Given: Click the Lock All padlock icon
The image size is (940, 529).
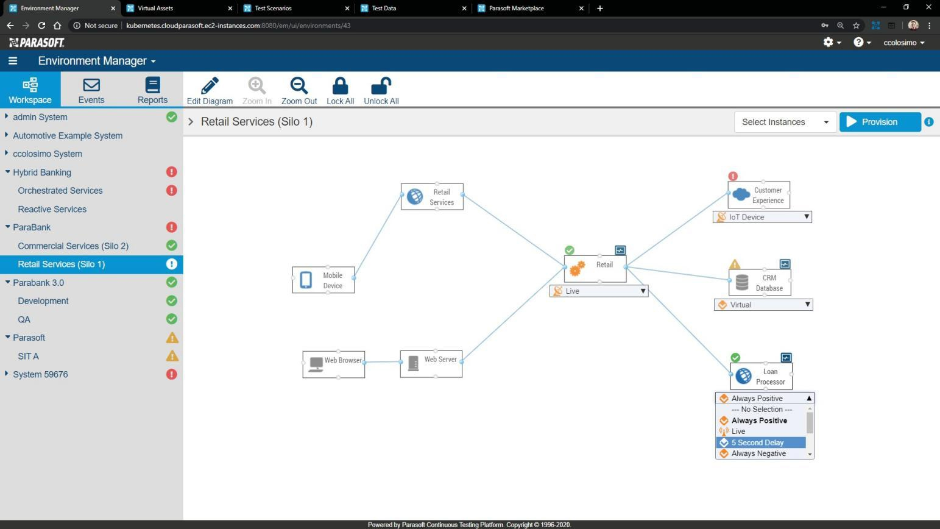Looking at the screenshot, I should 340,86.
